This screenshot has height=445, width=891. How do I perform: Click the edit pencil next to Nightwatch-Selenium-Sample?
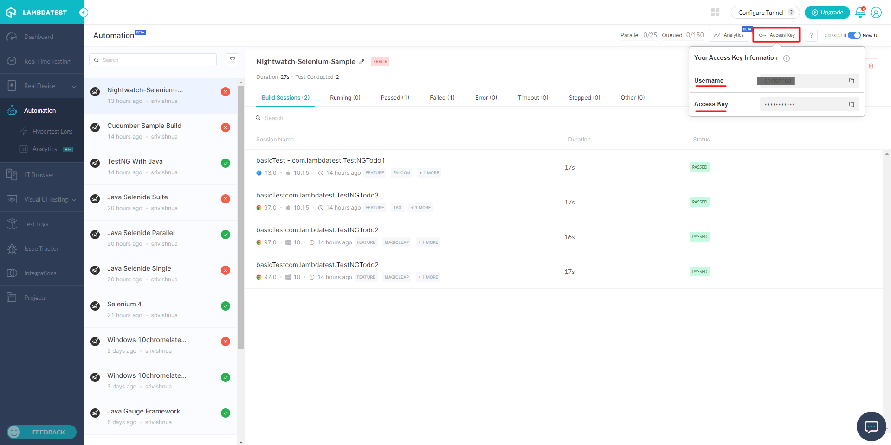point(362,62)
